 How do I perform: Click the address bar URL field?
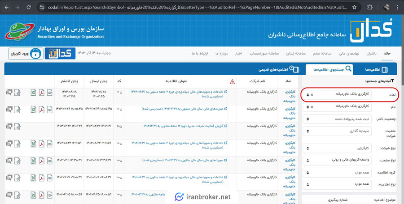pyautogui.click(x=198, y=7)
